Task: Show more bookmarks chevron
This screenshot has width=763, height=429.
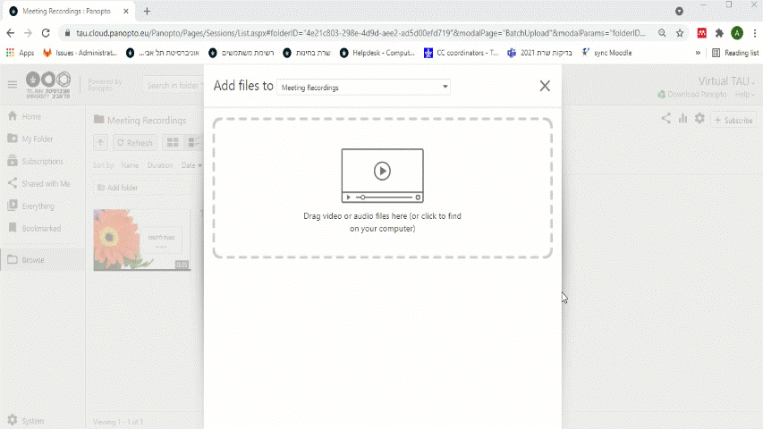Action: pyautogui.click(x=698, y=53)
